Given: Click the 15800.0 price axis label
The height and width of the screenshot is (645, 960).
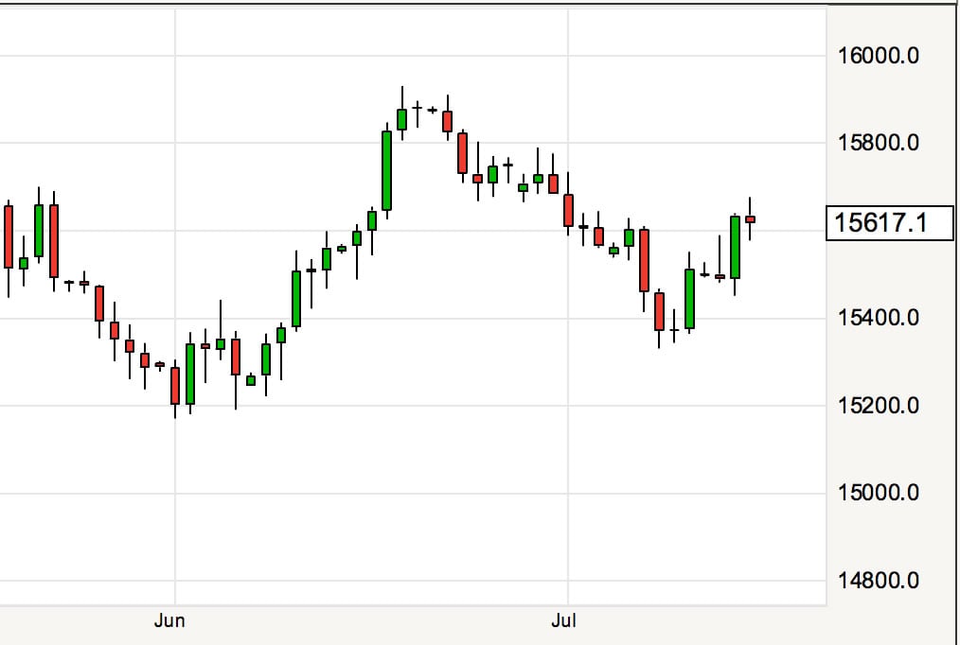Looking at the screenshot, I should click(x=879, y=144).
